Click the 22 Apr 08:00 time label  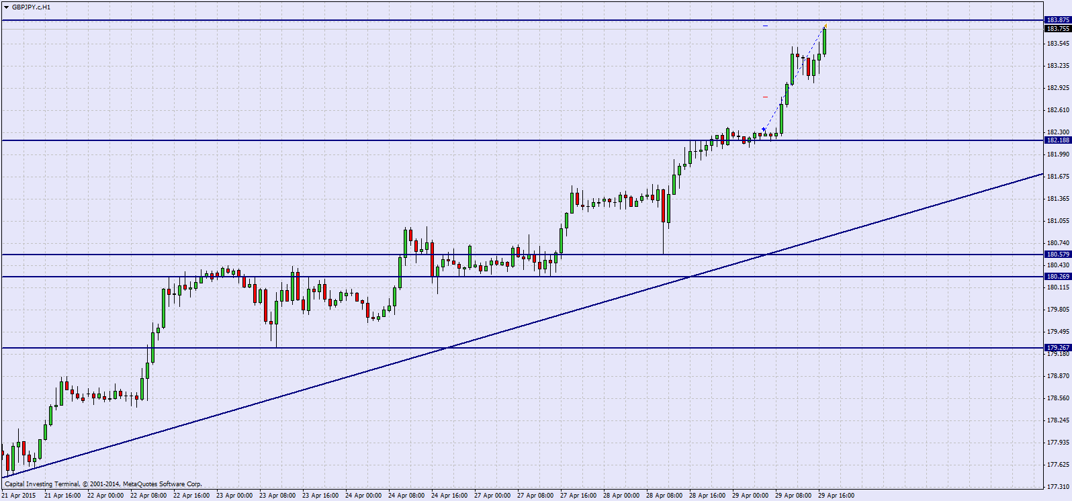[x=148, y=496]
